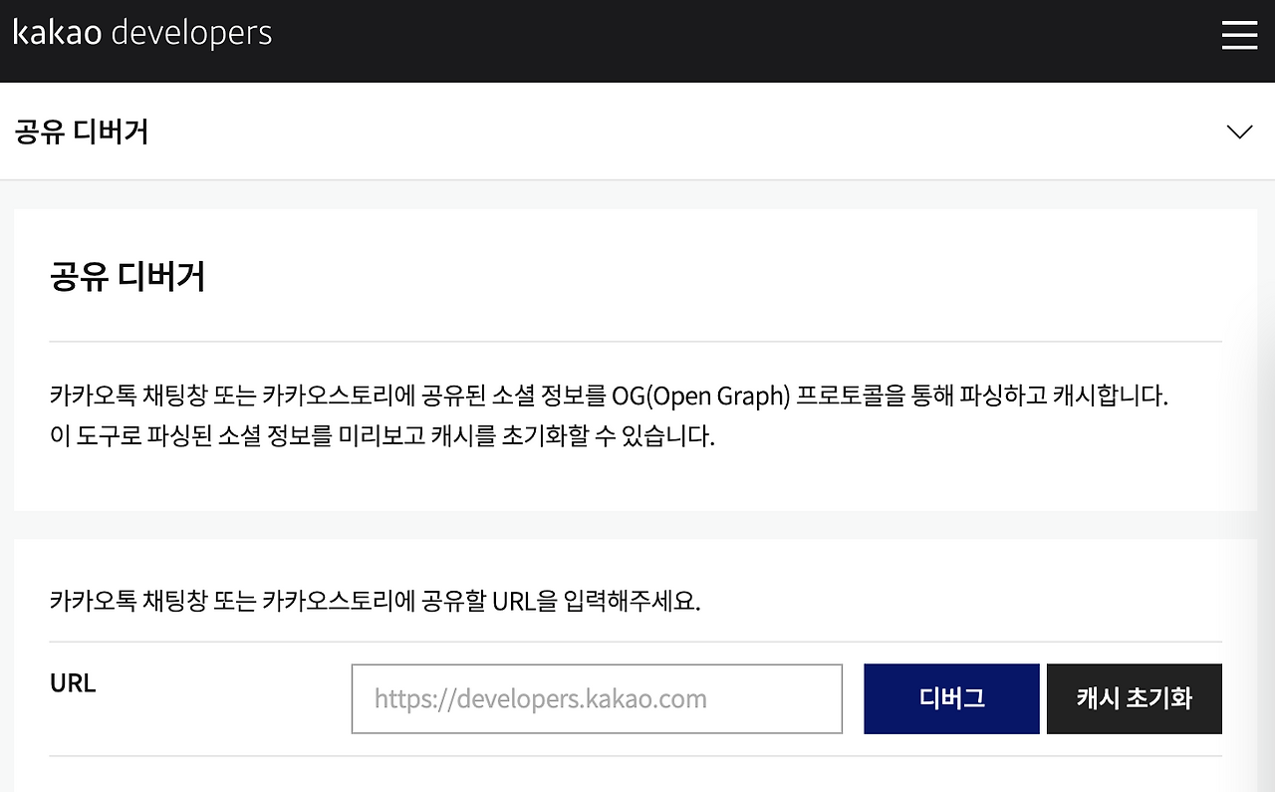Image resolution: width=1275 pixels, height=792 pixels.
Task: Select the 공유 디버거 page heading text
Action: pos(127,276)
